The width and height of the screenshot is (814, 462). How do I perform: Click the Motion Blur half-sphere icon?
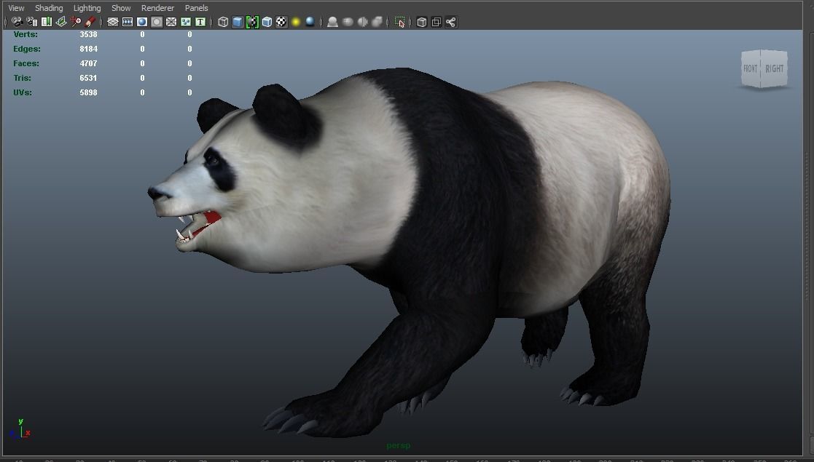pos(362,22)
